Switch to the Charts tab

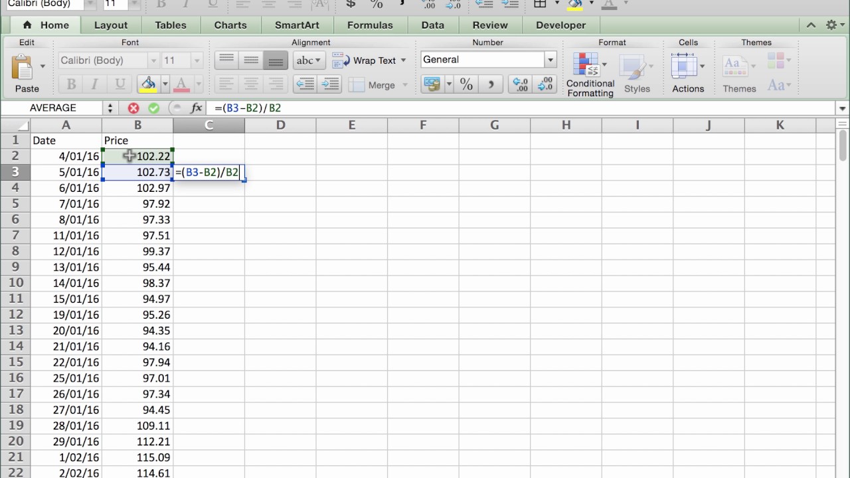tap(230, 25)
